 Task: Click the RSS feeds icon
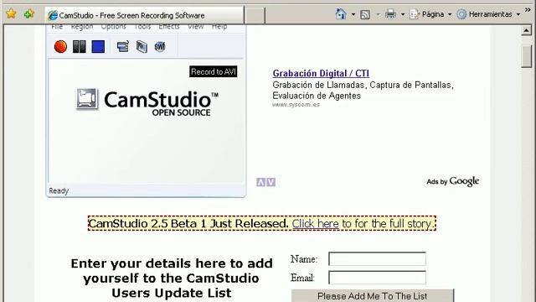pyautogui.click(x=365, y=14)
